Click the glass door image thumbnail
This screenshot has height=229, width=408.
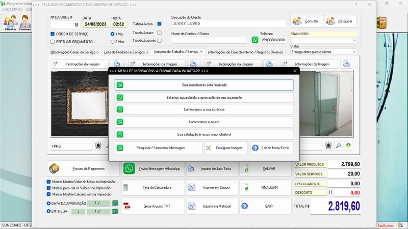point(326,104)
